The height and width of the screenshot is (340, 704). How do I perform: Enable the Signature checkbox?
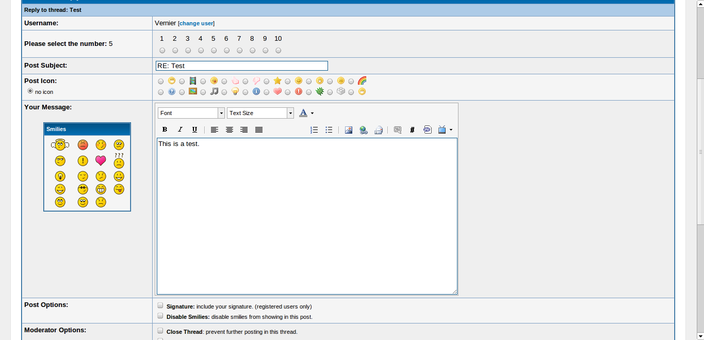160,305
